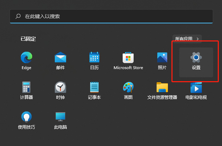Click the magnifier search icon

(18, 16)
